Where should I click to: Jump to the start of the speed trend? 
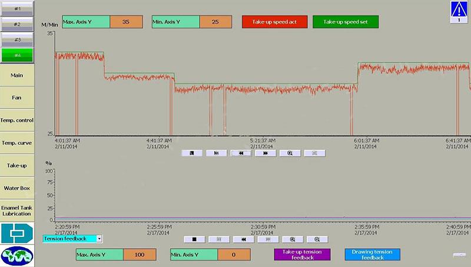point(217,153)
